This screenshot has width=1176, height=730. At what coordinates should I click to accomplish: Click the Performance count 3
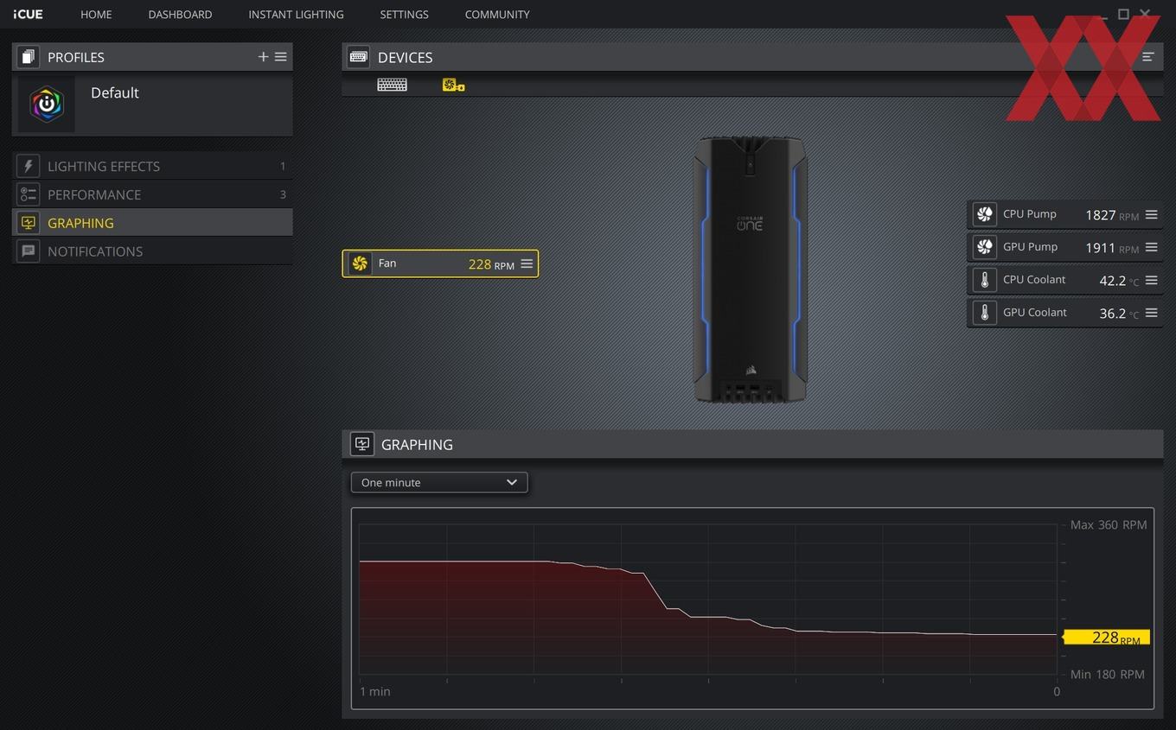pos(283,194)
